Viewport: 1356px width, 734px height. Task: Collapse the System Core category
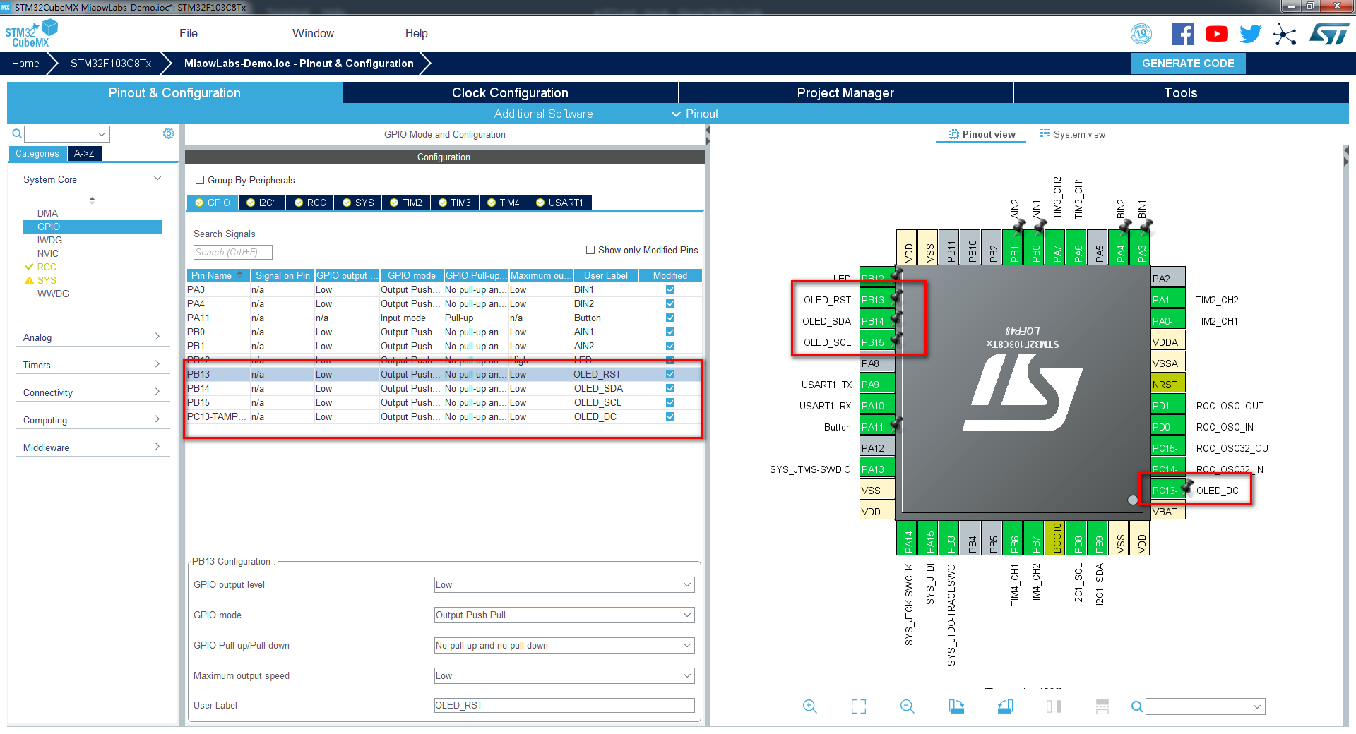pyautogui.click(x=93, y=179)
